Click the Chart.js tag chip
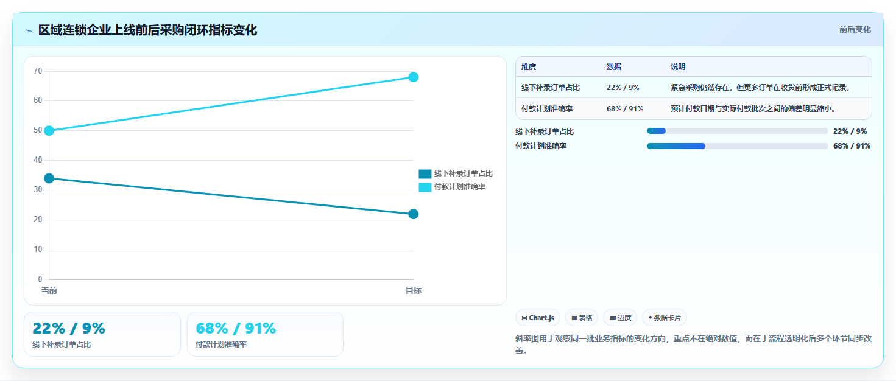 [538, 318]
